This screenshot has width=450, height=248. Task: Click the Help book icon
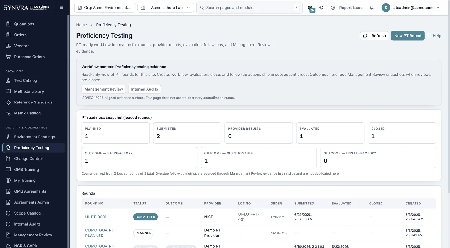[x=429, y=36]
